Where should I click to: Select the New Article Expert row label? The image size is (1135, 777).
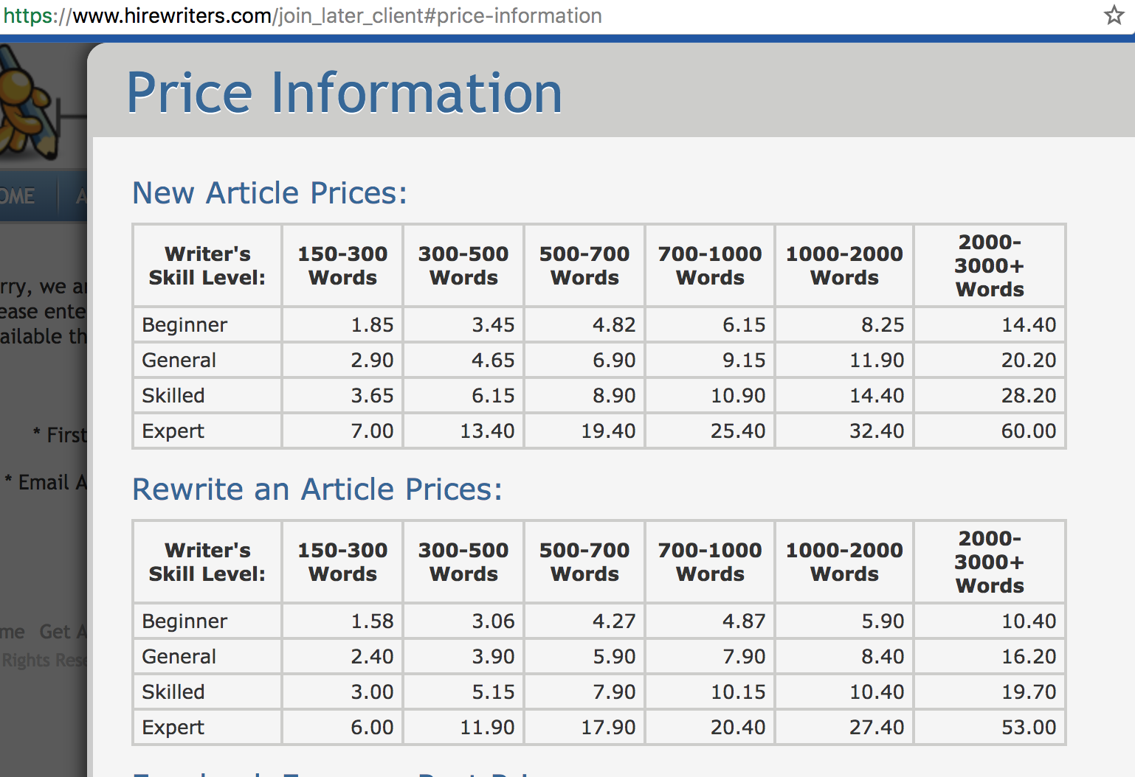pyautogui.click(x=207, y=431)
